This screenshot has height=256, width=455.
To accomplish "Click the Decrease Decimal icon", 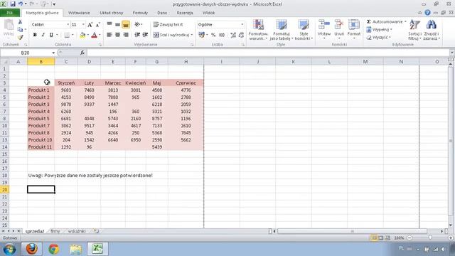I will (x=241, y=35).
